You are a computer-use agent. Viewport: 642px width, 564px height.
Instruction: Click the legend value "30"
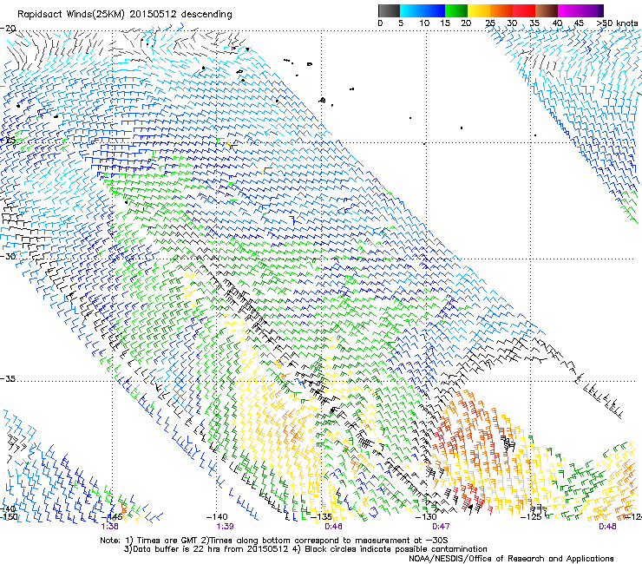(512, 23)
